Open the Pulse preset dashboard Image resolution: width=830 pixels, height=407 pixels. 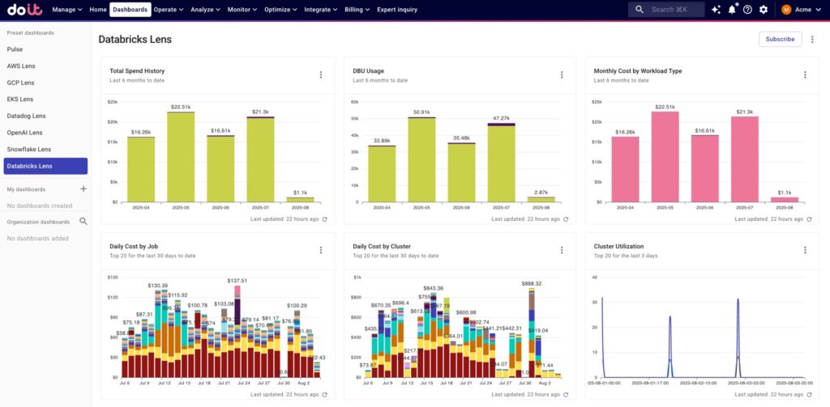[15, 49]
